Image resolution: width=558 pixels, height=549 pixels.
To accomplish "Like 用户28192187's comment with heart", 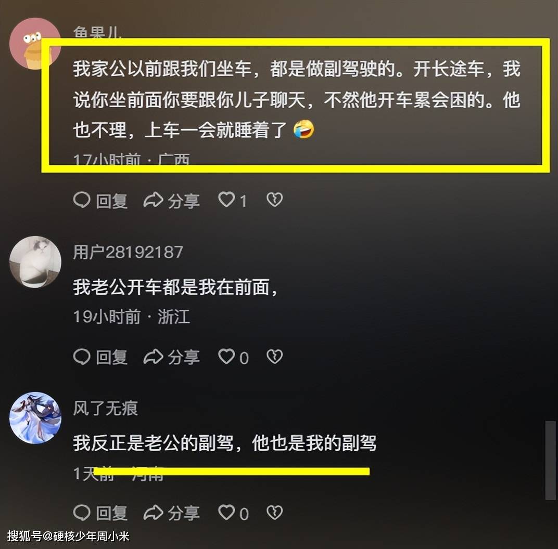I will [226, 357].
